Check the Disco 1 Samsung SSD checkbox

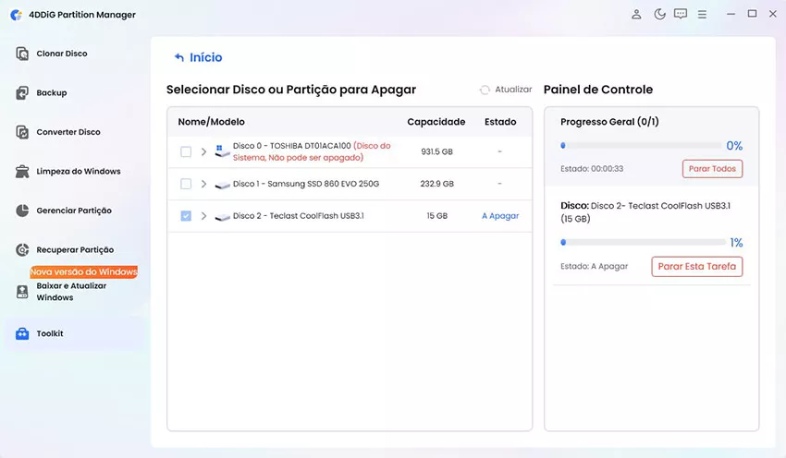pos(186,184)
